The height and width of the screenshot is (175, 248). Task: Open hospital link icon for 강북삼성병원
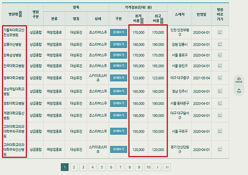tap(220, 55)
